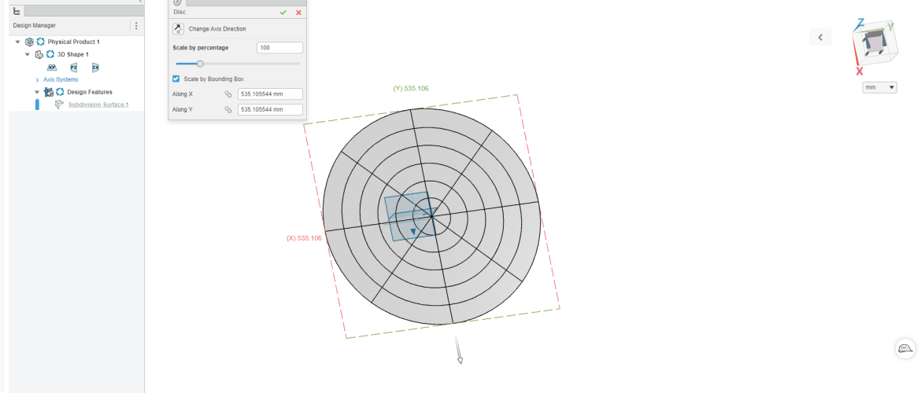Uncheck Scale by Bounding Box
Screen dimensions: 921x393
click(x=176, y=79)
